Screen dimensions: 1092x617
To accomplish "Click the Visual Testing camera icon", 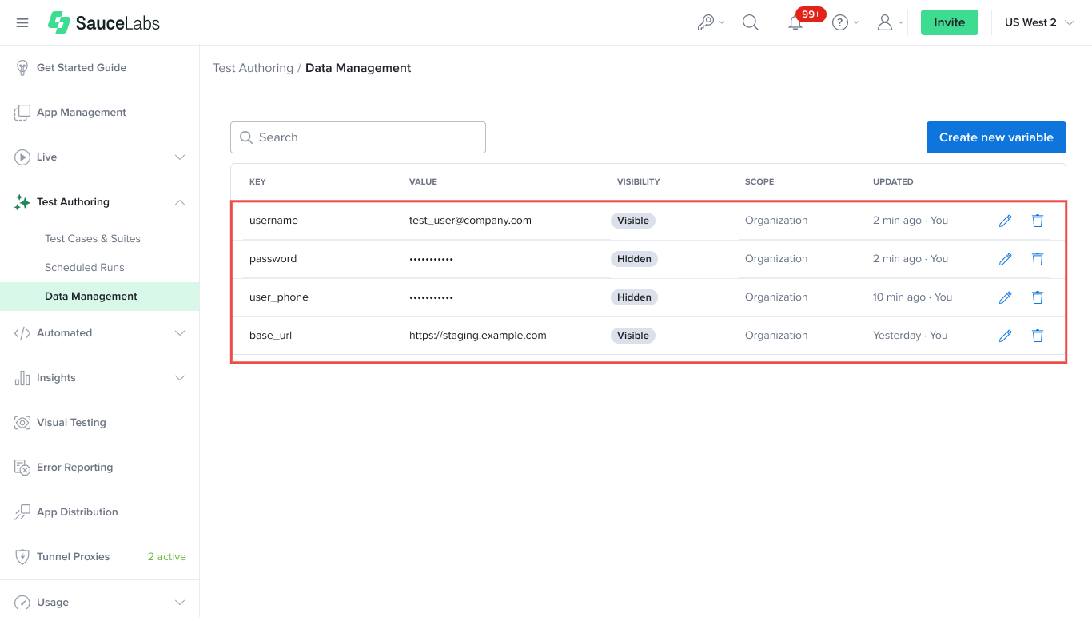I will click(22, 423).
